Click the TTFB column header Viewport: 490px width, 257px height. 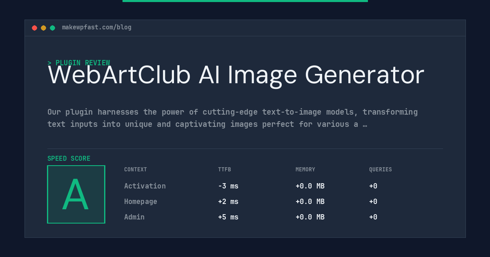pyautogui.click(x=225, y=170)
